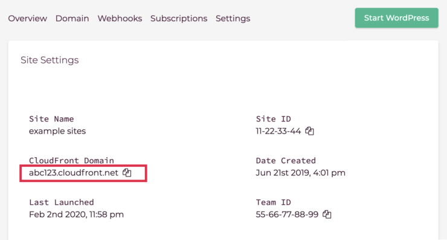Click the Team ID value 55-66-77-88-99
Screen dimensions: 447x240
tap(287, 215)
